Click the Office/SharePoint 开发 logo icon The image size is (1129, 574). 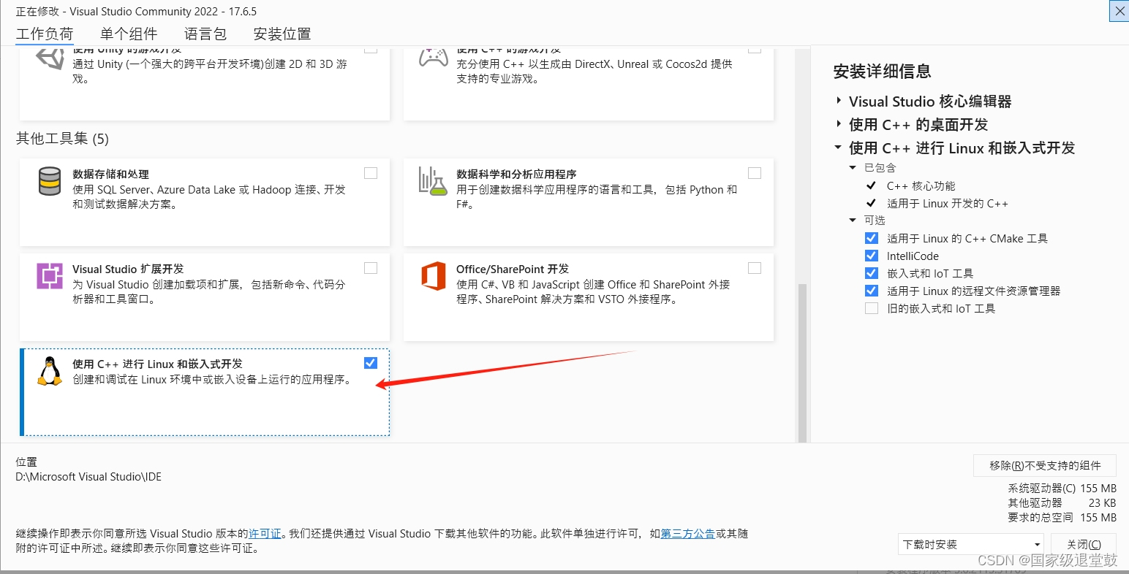point(433,276)
